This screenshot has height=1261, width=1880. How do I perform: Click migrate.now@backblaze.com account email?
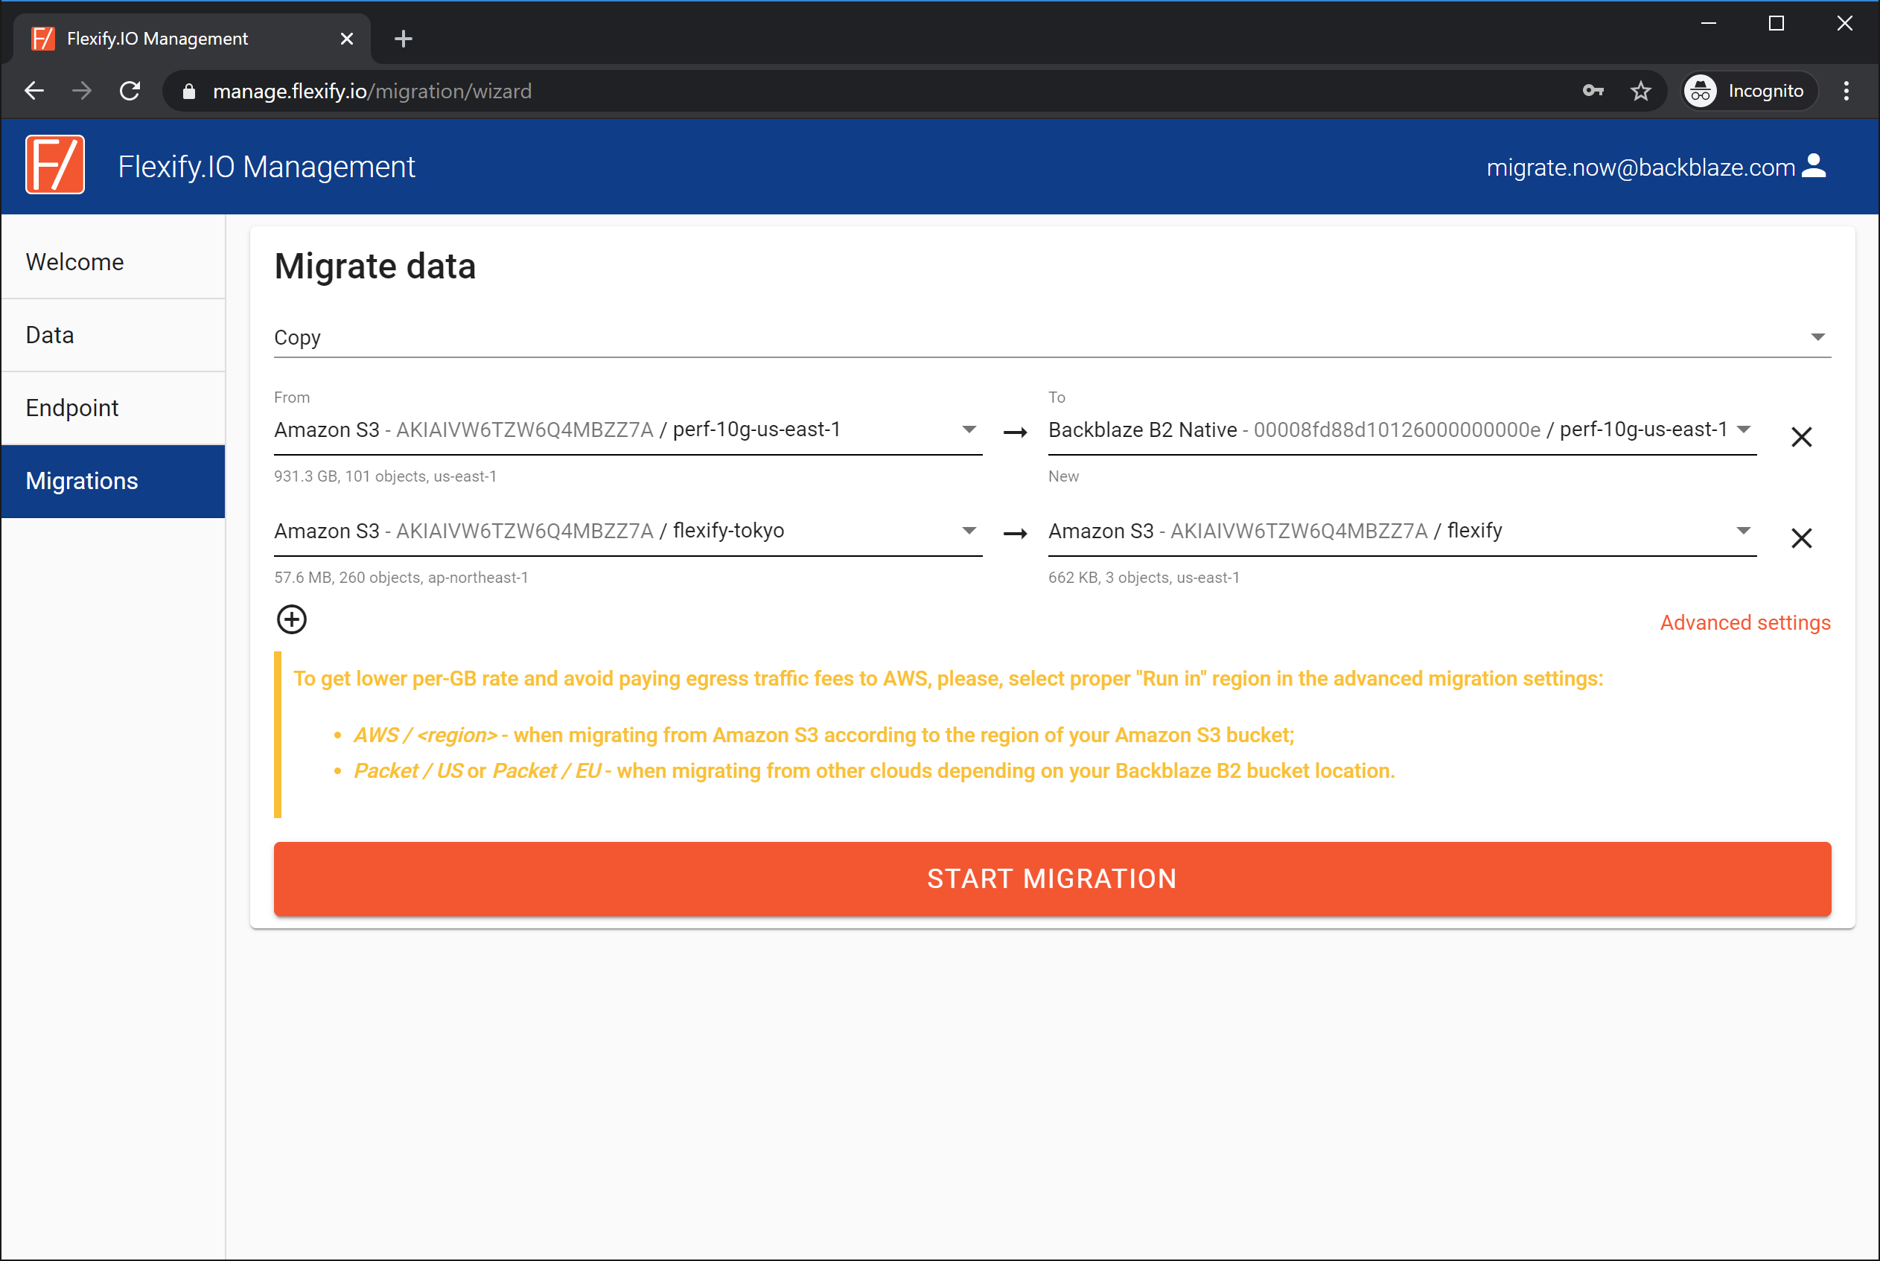[x=1640, y=167]
